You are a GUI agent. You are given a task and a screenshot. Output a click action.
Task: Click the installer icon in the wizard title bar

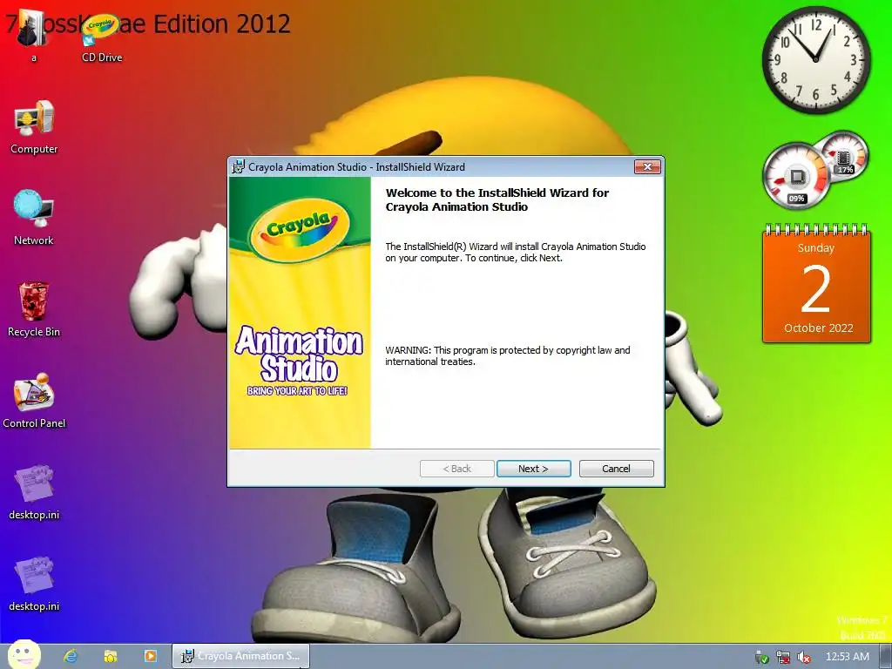point(239,166)
